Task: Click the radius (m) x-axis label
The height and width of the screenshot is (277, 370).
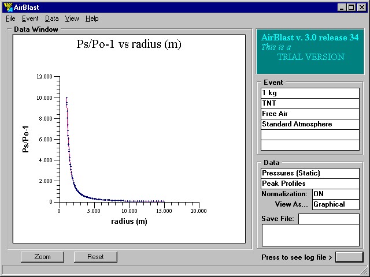Action: point(129,222)
